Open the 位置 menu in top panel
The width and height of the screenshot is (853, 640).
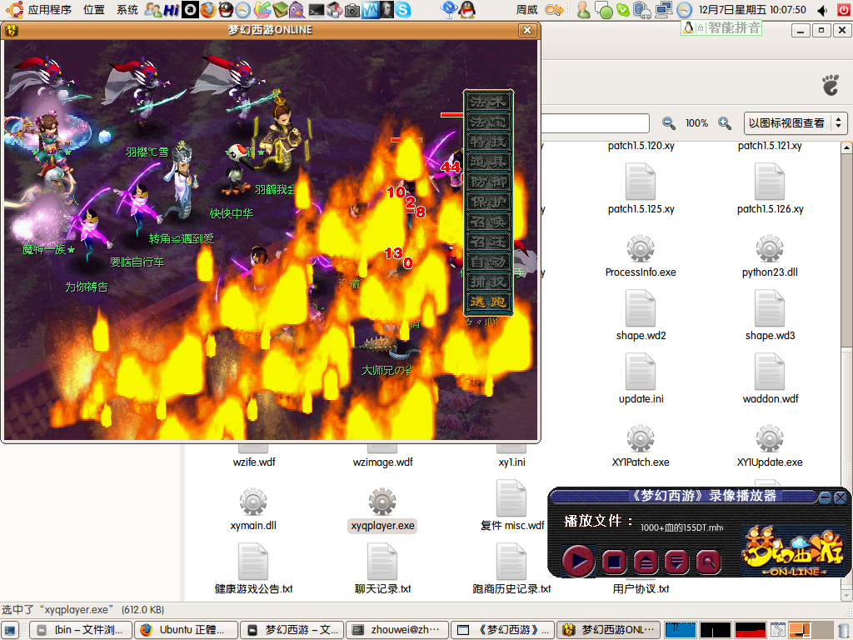93,9
